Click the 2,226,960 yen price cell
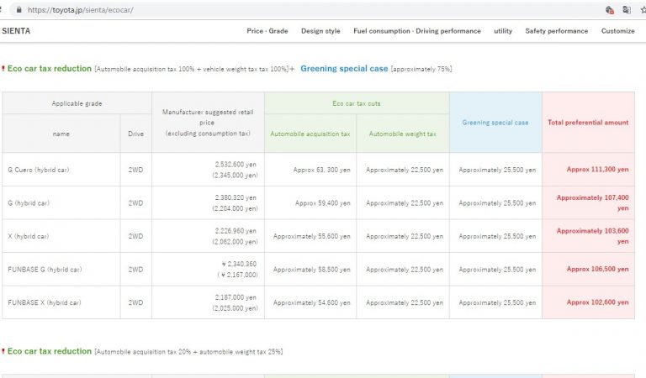Image resolution: width=646 pixels, height=378 pixels. pos(208,236)
